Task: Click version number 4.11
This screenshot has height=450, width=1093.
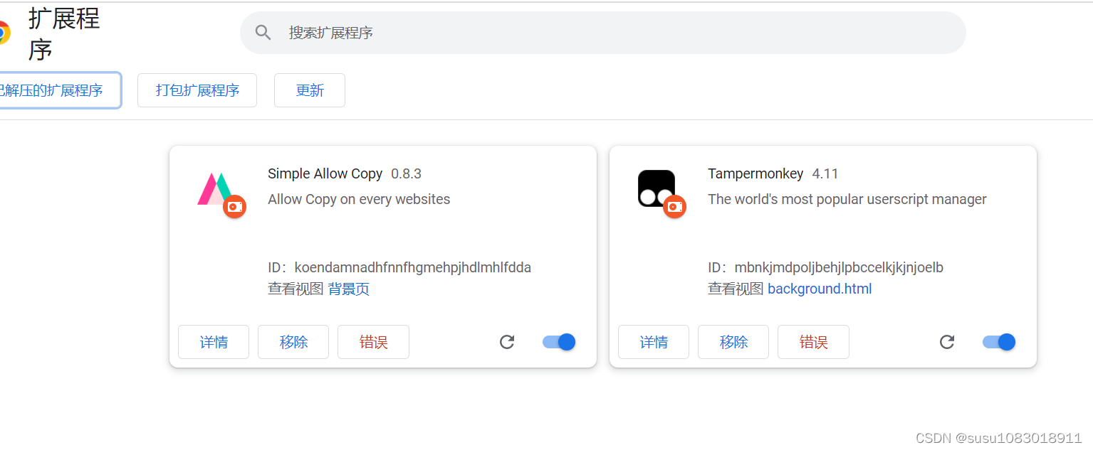Action: coord(825,173)
